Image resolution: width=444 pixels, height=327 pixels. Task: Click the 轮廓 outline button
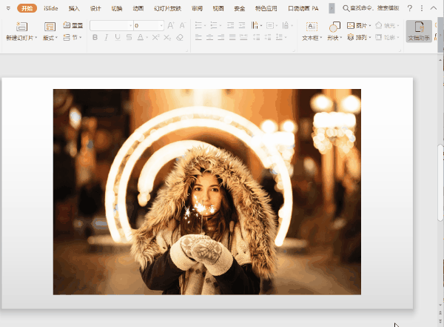[387, 37]
